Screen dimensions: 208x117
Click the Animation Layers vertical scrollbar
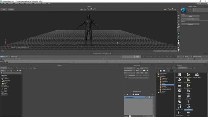pyautogui.click(x=153, y=105)
